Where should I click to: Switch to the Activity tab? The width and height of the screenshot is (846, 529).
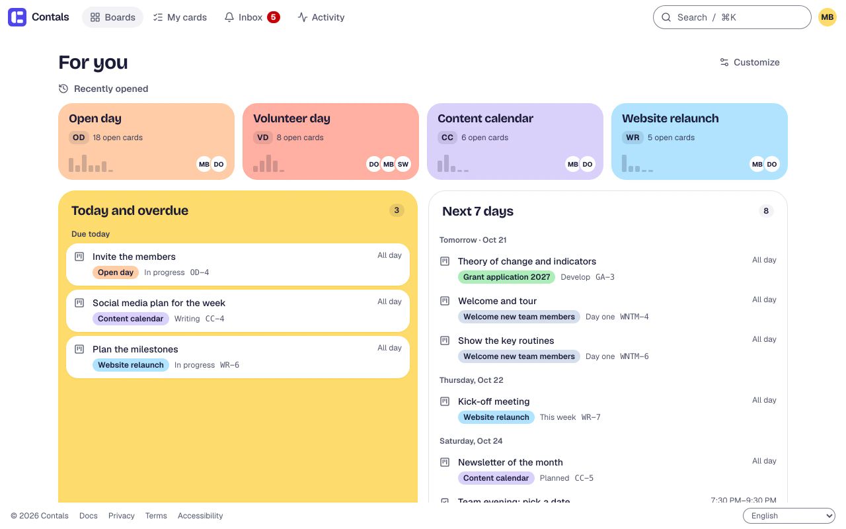321,17
